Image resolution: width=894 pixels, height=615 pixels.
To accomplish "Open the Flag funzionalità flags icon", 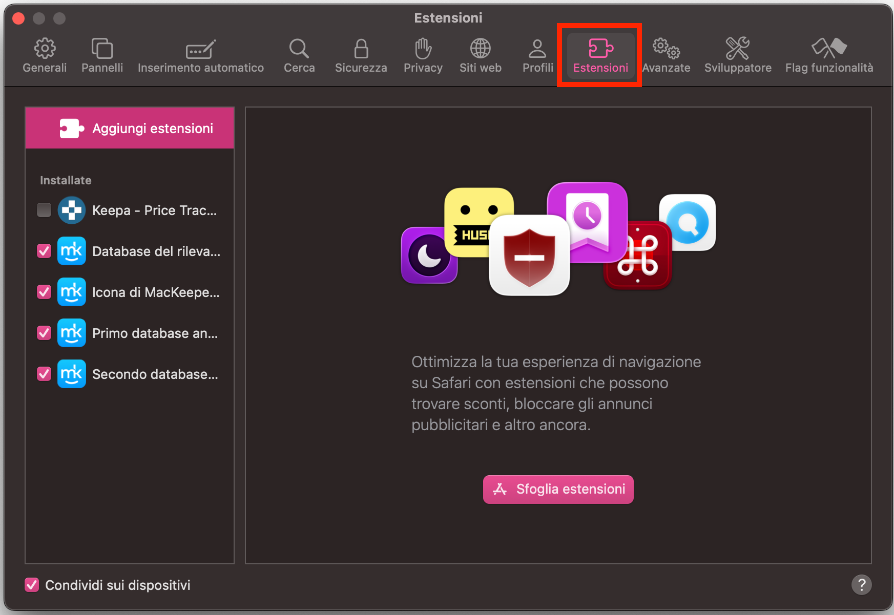I will pyautogui.click(x=829, y=48).
